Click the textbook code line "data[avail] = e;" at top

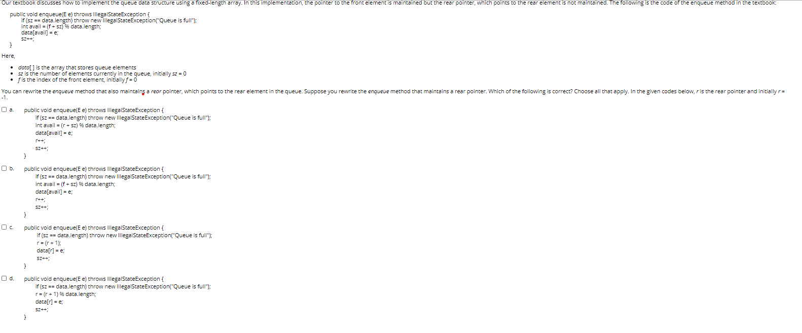click(x=40, y=32)
